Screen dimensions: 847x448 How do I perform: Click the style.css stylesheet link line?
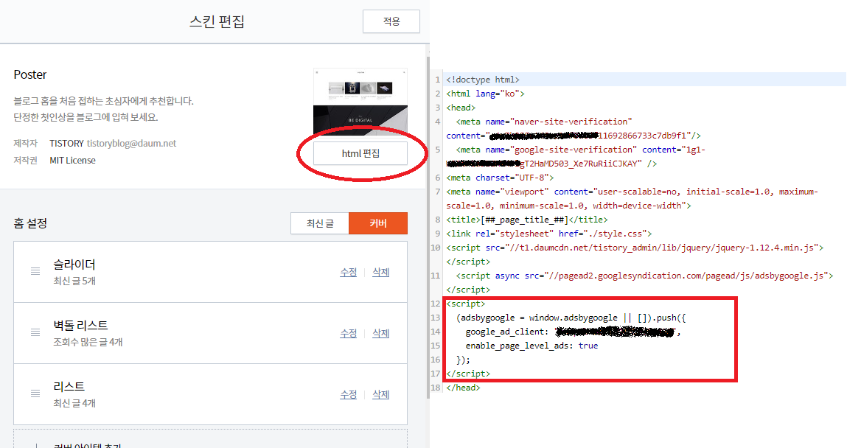[x=549, y=234]
